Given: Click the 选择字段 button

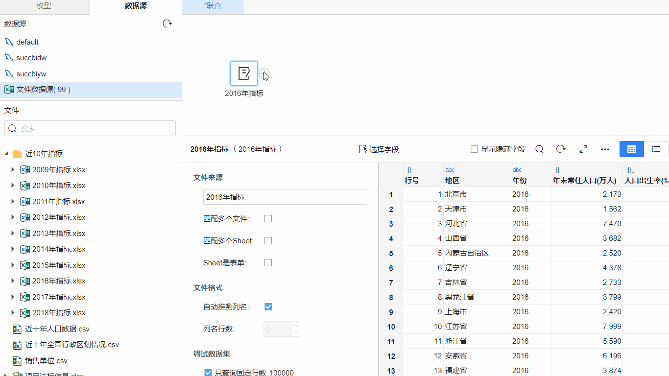Looking at the screenshot, I should 380,149.
